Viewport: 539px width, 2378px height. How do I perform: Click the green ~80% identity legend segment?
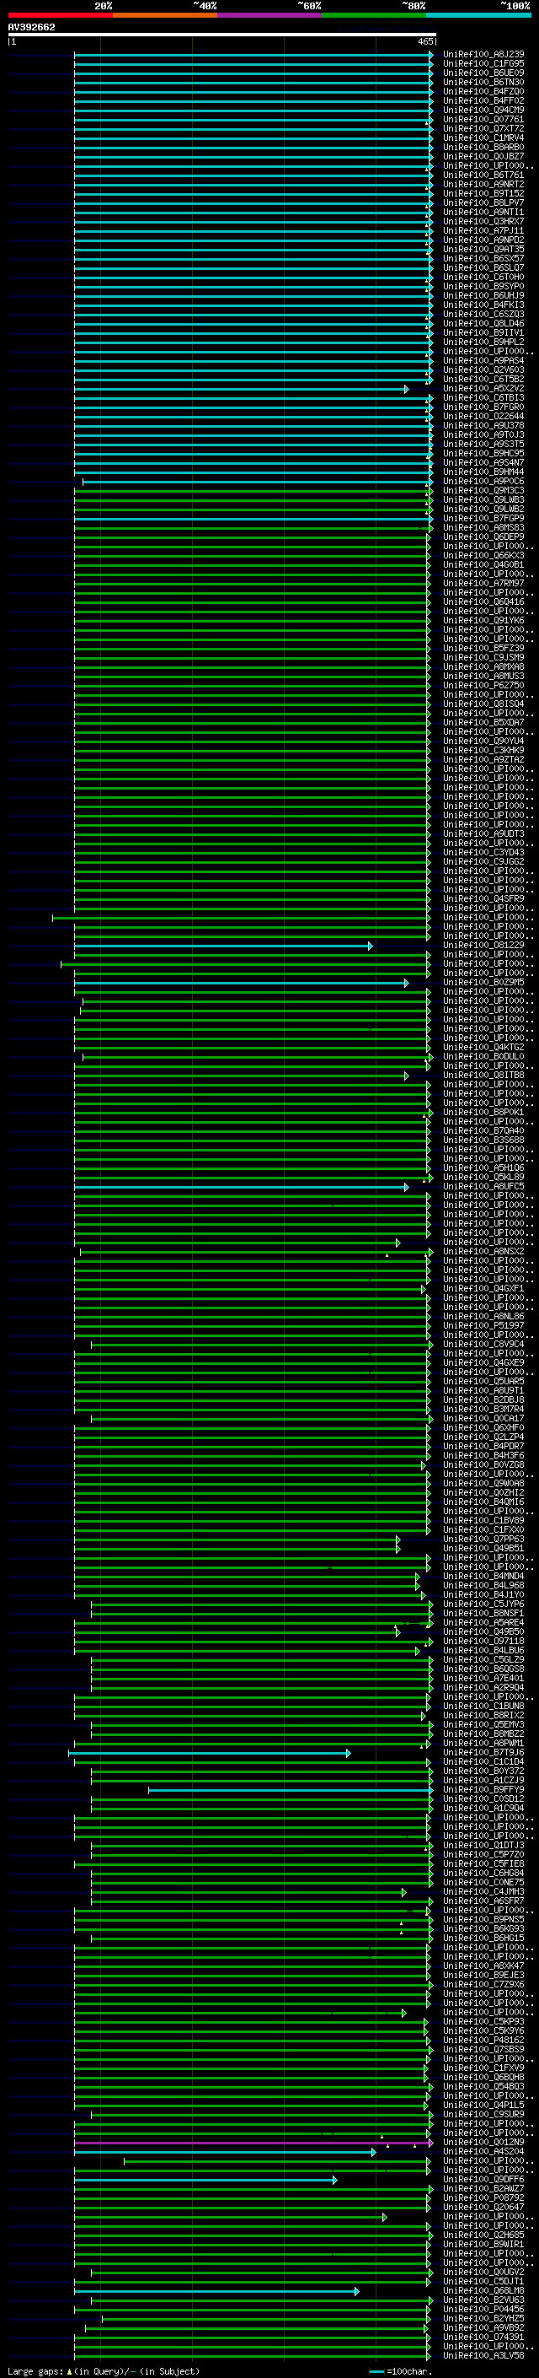(x=374, y=15)
